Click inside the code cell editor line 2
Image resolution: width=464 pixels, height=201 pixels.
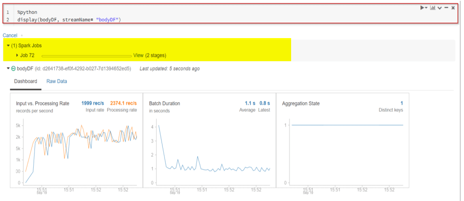point(69,19)
